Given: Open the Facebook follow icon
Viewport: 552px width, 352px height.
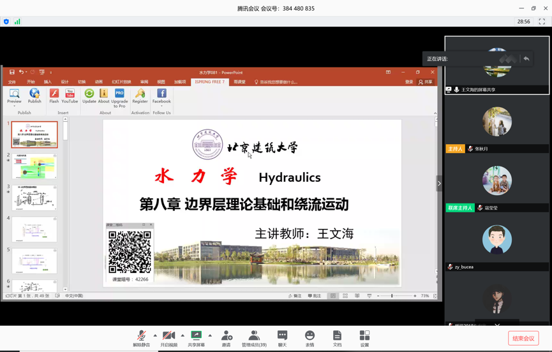Looking at the screenshot, I should click(161, 96).
